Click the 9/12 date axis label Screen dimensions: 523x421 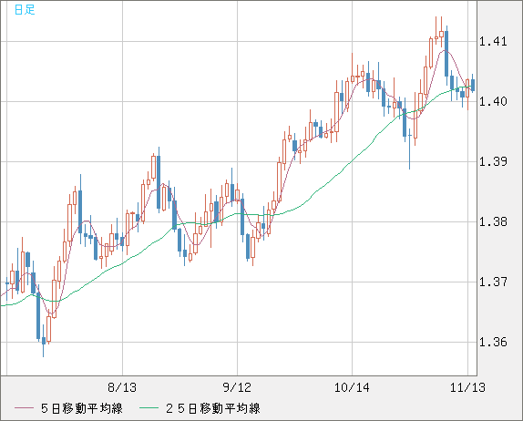pos(237,387)
